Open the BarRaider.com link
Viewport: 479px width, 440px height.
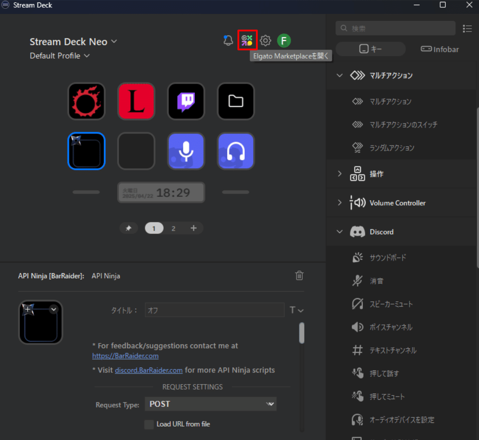coord(125,356)
